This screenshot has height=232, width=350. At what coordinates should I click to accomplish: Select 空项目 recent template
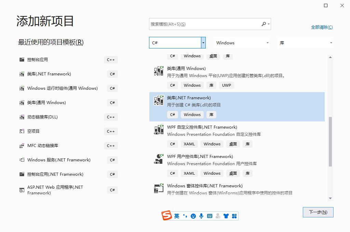[68, 131]
